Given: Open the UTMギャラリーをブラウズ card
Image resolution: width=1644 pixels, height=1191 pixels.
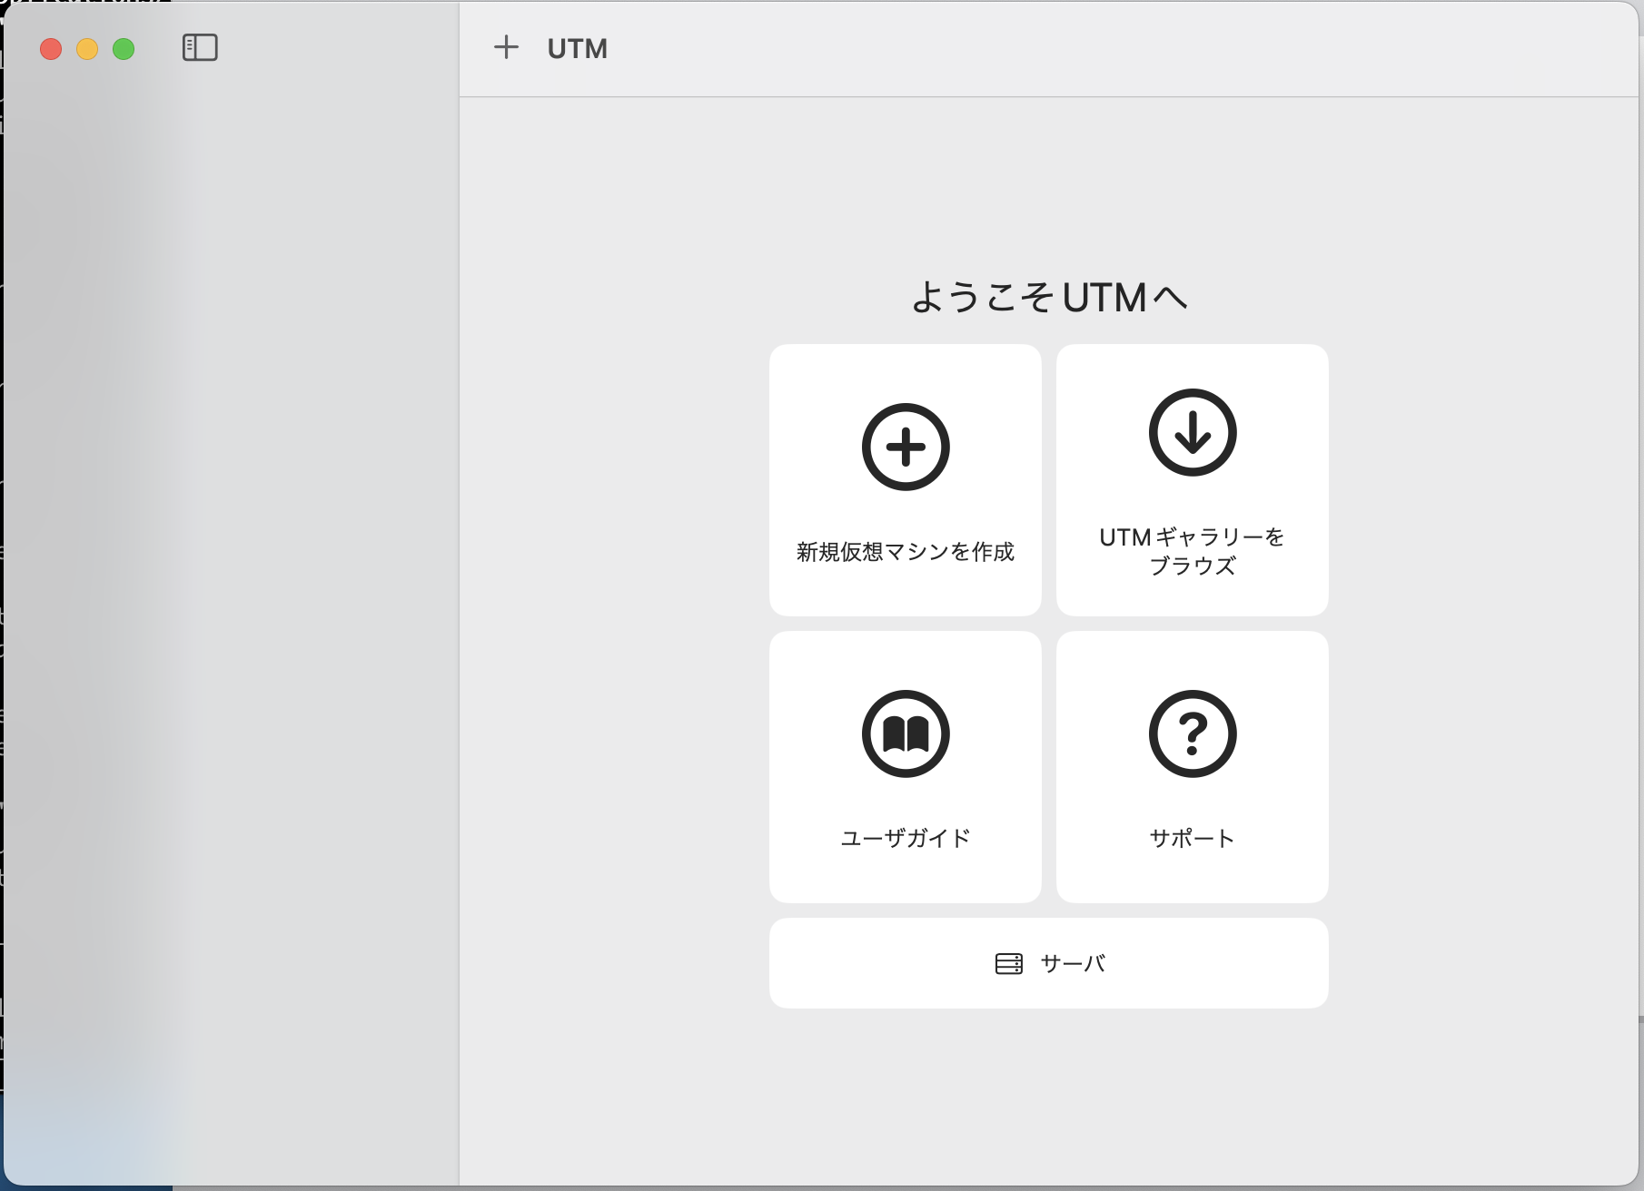Looking at the screenshot, I should coord(1193,480).
